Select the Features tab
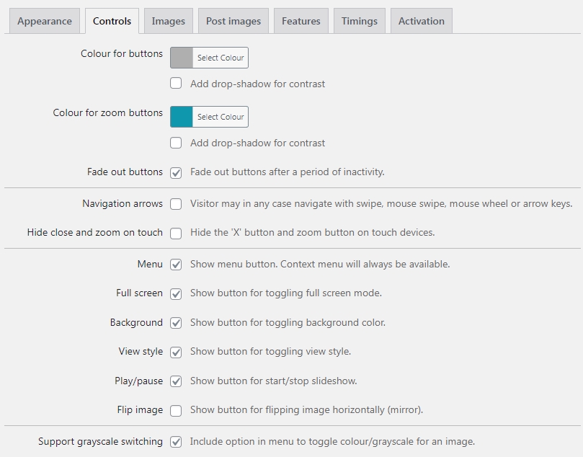 tap(301, 21)
